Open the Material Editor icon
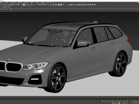The height and width of the screenshot is (104, 139). coord(66,5)
